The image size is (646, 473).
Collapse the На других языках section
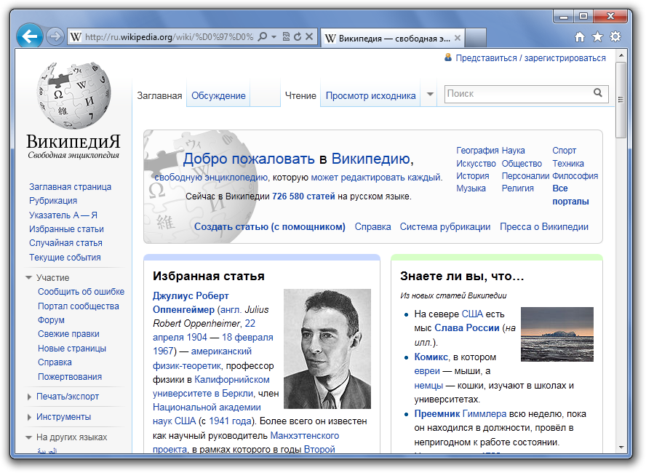click(28, 437)
